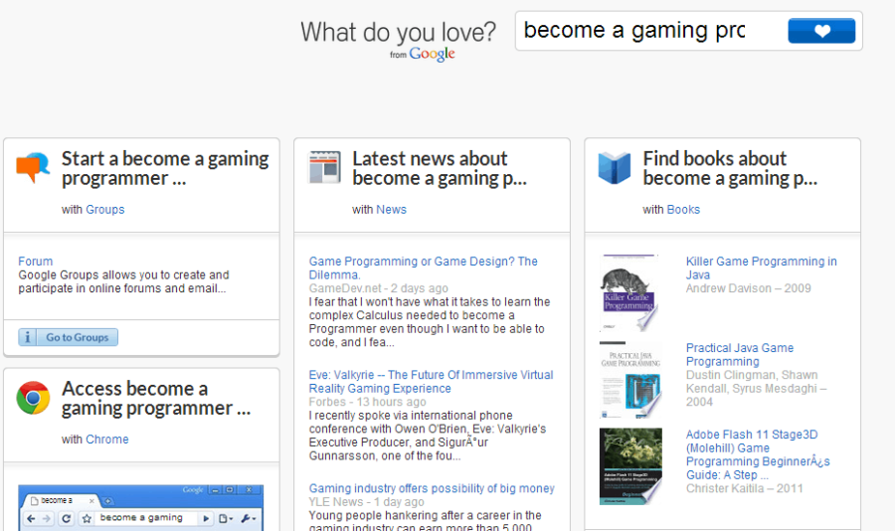Open 'Killer Game Programming in Java' title link
The height and width of the screenshot is (531, 895).
pyautogui.click(x=761, y=267)
